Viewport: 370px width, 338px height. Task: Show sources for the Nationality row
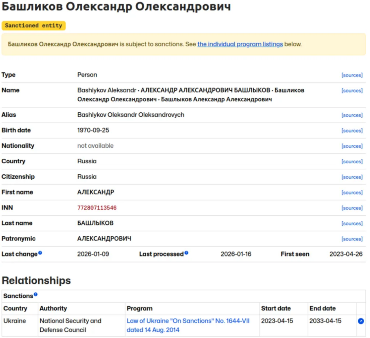click(x=352, y=146)
